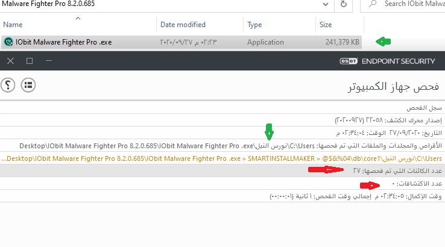Screen dimensions: 445x247
Task: Select the IObit Malware Fighter Pro .exe row
Action: (181, 42)
